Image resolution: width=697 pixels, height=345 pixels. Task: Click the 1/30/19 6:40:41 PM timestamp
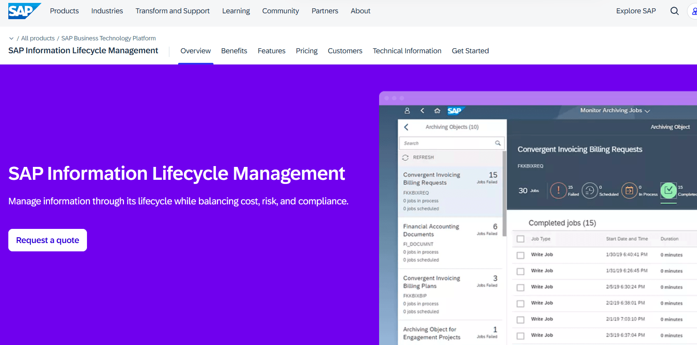click(627, 255)
